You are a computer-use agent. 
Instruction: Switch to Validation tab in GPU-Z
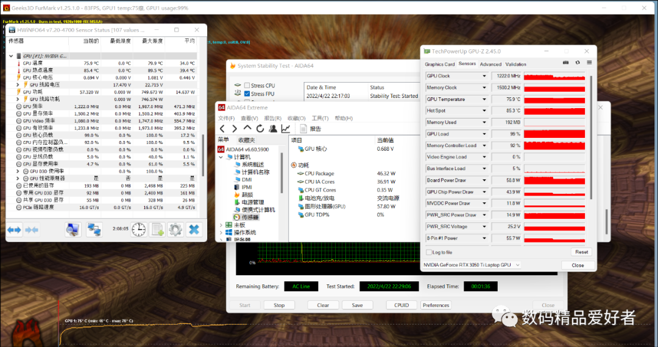point(516,64)
